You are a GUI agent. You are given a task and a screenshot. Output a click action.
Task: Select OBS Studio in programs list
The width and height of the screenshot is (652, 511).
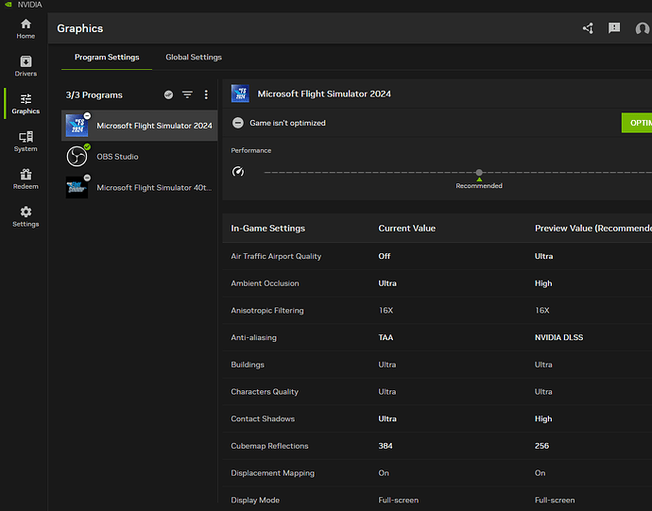(x=140, y=157)
